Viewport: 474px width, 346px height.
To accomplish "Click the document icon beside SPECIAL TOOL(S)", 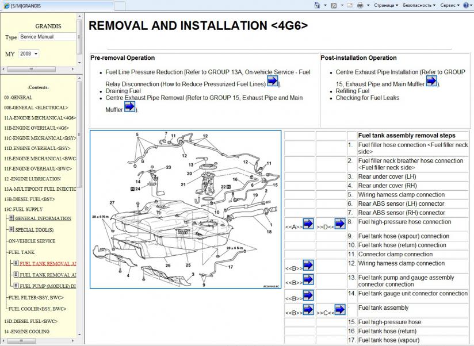I will 12,229.
